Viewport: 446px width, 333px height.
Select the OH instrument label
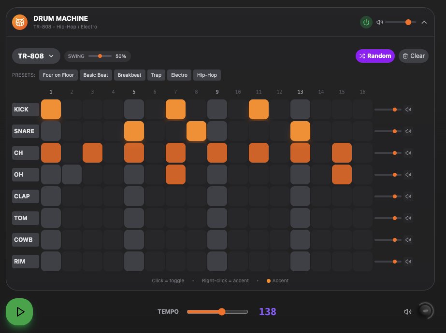(26, 175)
